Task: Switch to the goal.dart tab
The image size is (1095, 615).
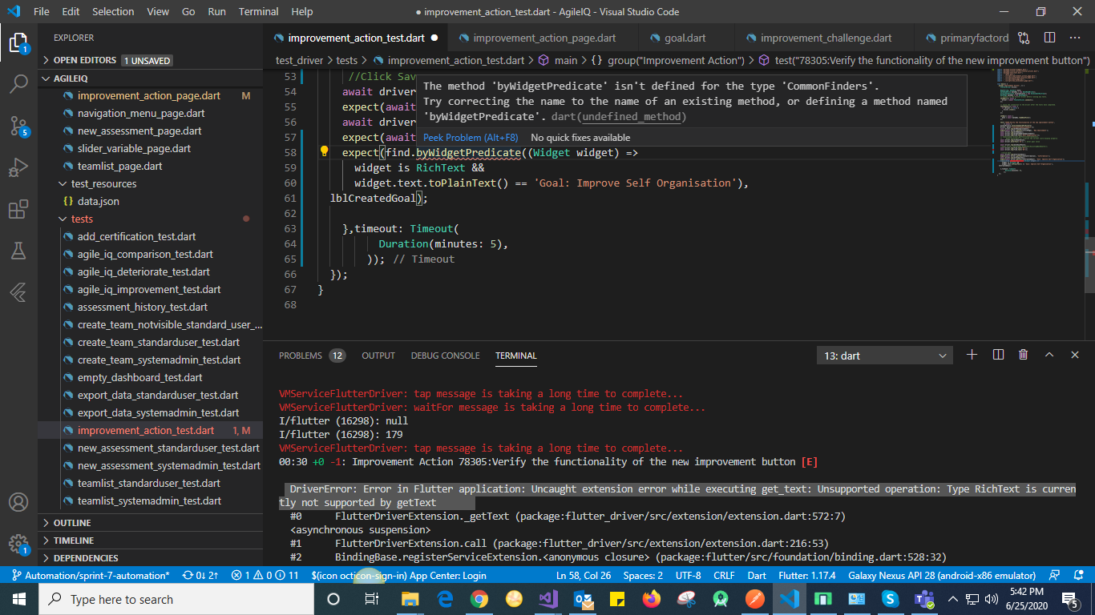Action: coord(685,37)
